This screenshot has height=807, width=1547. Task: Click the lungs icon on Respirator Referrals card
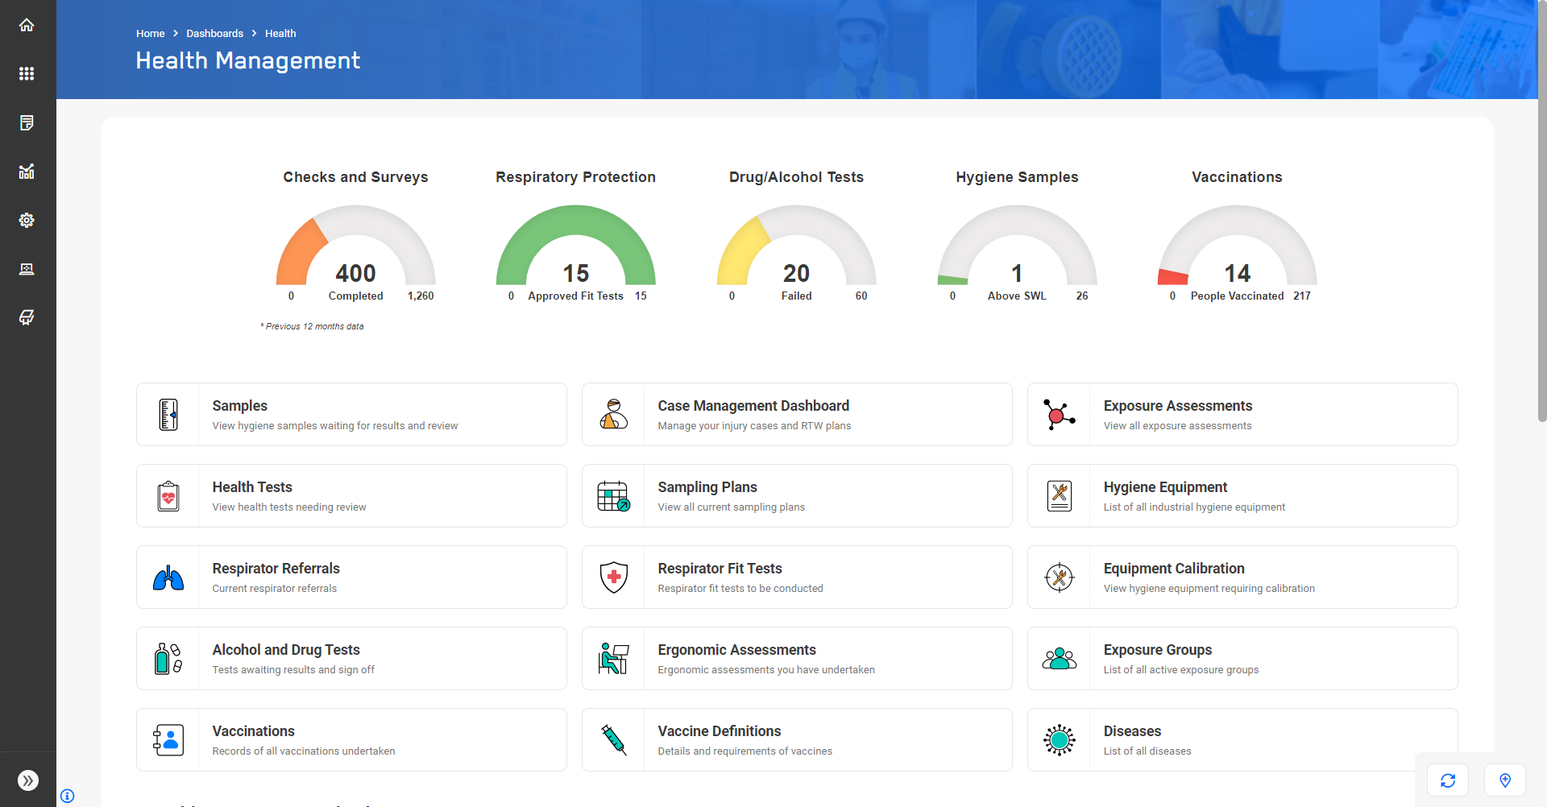click(168, 577)
